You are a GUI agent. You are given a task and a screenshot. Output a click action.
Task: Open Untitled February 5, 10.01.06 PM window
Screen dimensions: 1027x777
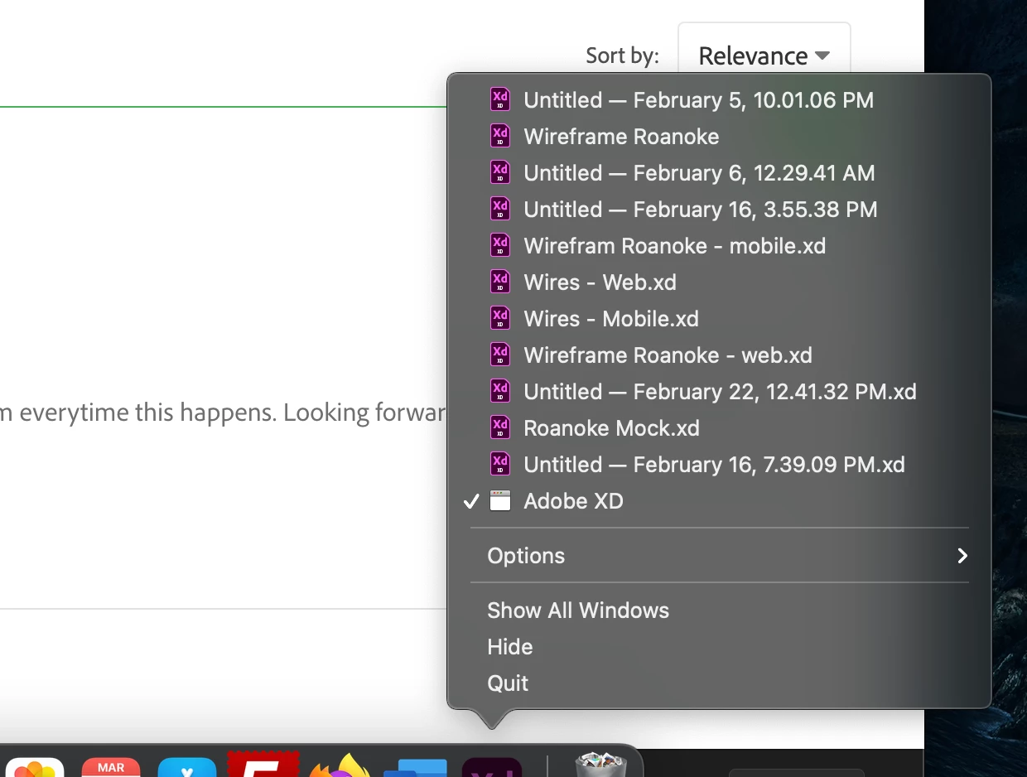point(719,100)
